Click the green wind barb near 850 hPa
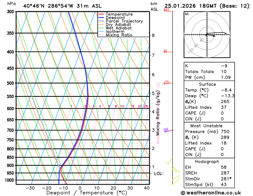Screen dimensions: 253x196 coord(169,161)
